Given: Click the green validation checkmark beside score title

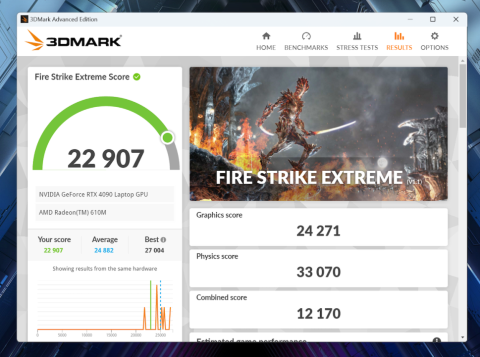Looking at the screenshot, I should click(137, 77).
